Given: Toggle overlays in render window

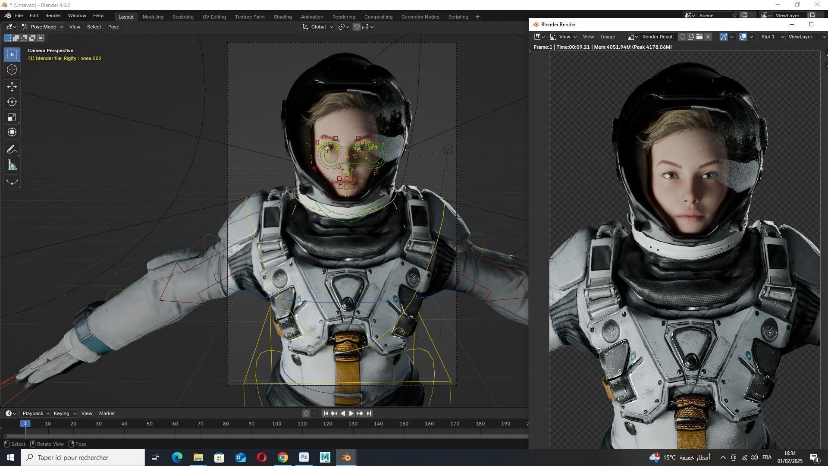Looking at the screenshot, I should [x=743, y=37].
